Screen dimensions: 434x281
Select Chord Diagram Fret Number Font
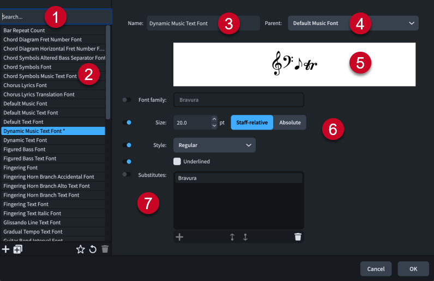[x=53, y=40]
